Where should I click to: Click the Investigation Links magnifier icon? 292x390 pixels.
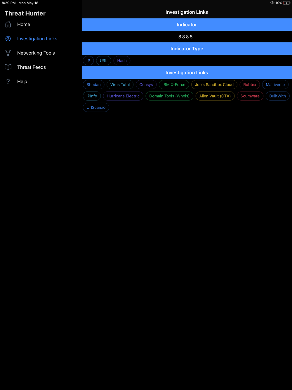pyautogui.click(x=8, y=39)
